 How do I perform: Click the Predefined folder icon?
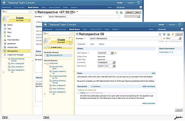[x=48, y=63]
